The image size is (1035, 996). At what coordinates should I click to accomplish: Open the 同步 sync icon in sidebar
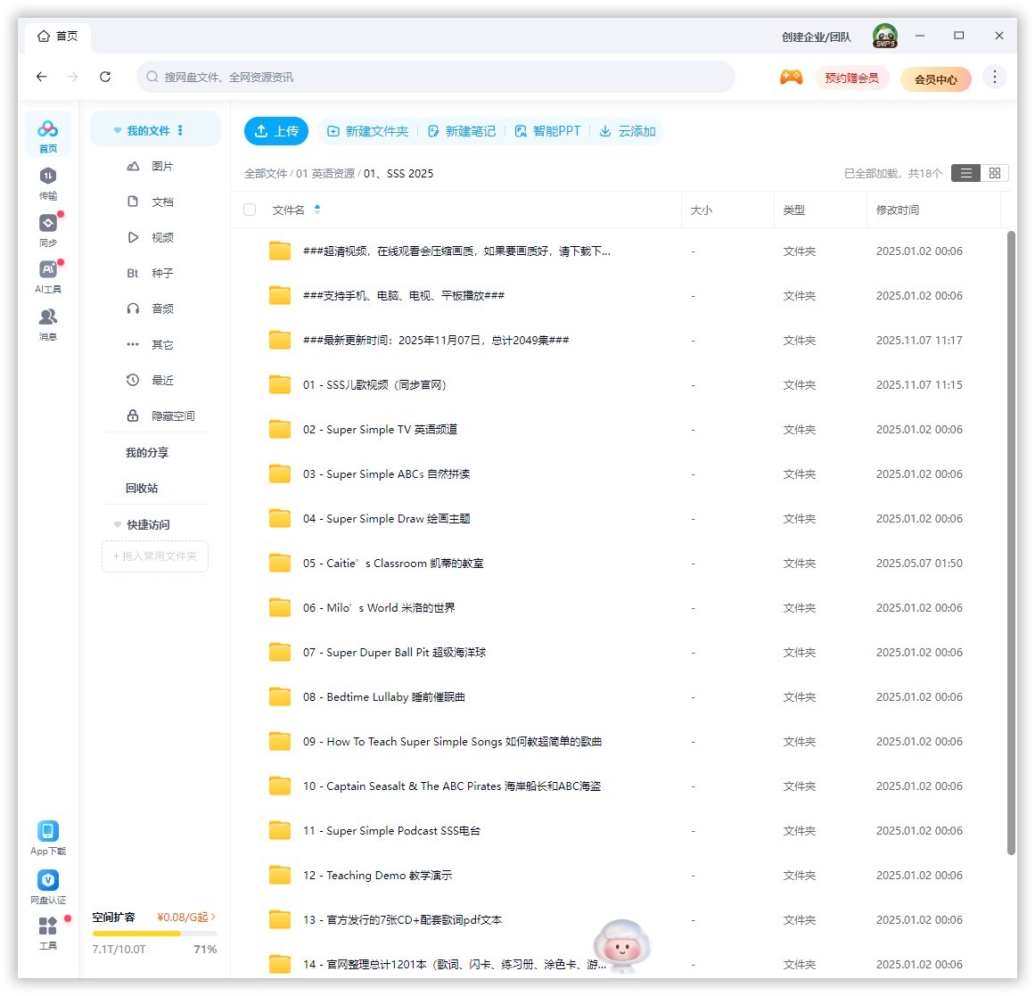(48, 224)
